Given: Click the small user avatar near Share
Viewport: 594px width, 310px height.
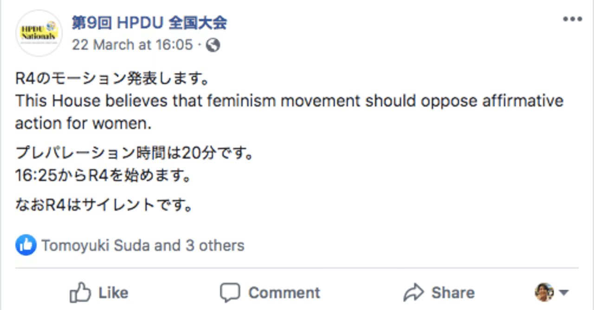Looking at the screenshot, I should click(x=544, y=292).
